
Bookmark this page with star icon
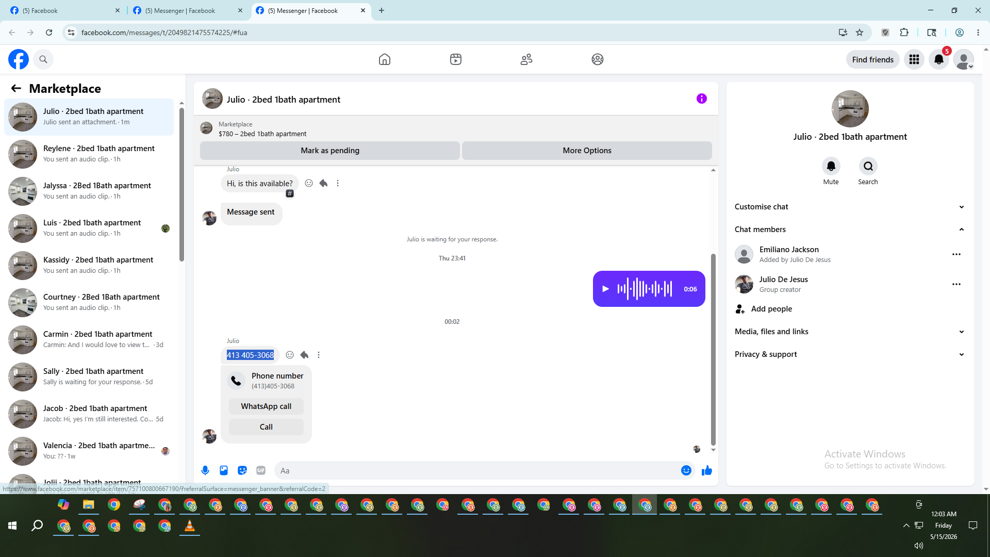pos(860,32)
